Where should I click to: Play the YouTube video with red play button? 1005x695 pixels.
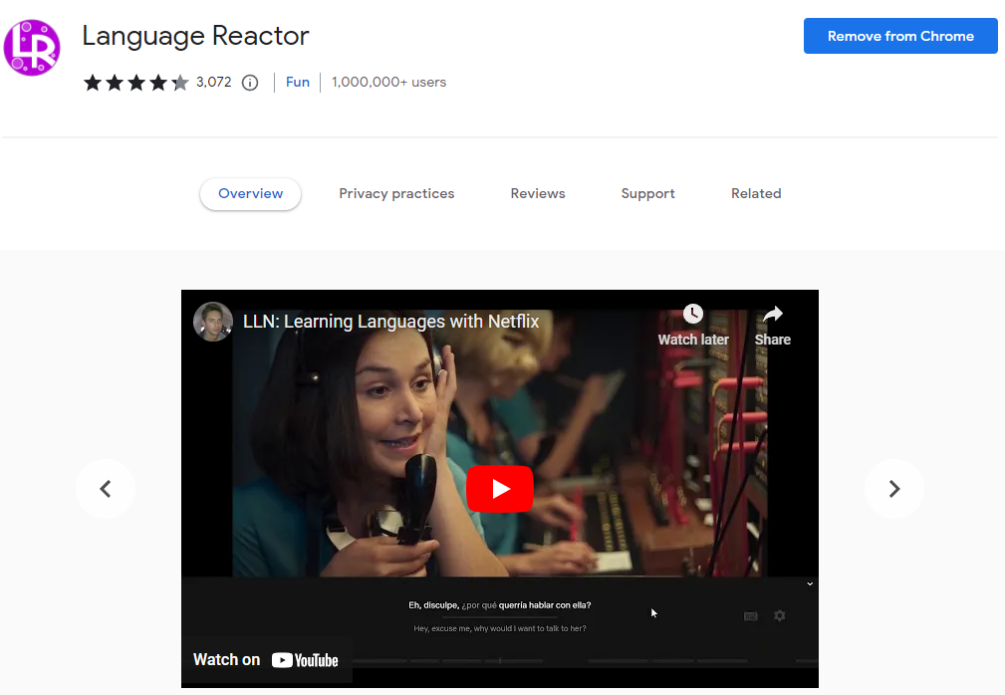coord(500,489)
